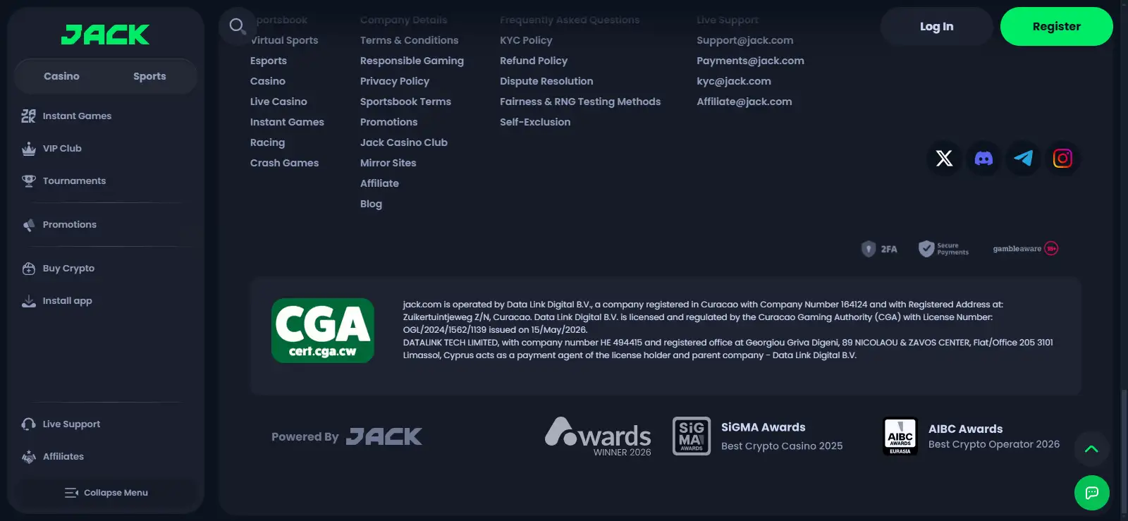Screen dimensions: 1128x521
Task: Click the 2FA shield badge
Action: coord(879,248)
